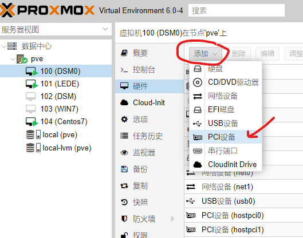Screen dimensions: 303x238
Task: Open the 监视器 monitor tab
Action: point(149,153)
